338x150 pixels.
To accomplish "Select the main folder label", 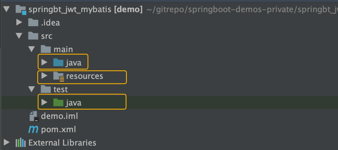I will coord(63,49).
